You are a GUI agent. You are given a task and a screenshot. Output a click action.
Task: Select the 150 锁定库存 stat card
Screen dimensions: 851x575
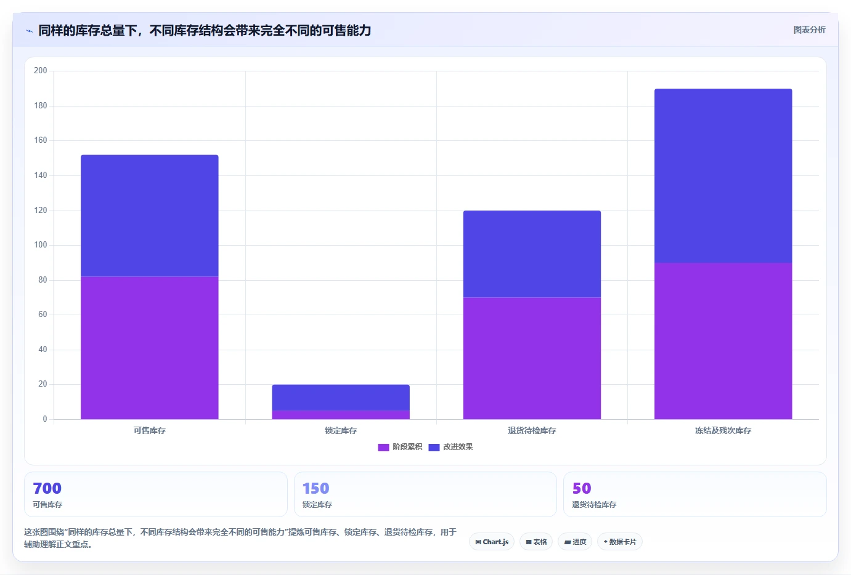425,494
